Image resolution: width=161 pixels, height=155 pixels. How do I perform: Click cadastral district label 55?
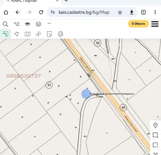(x=98, y=43)
